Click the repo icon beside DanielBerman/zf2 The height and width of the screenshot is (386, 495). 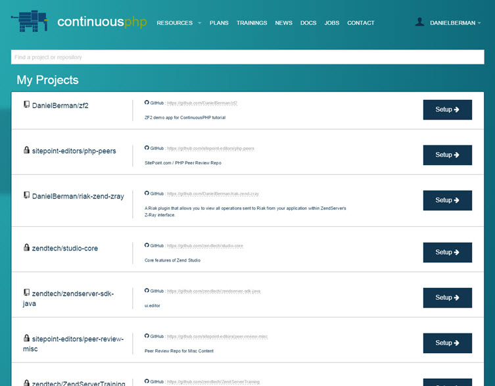27,105
